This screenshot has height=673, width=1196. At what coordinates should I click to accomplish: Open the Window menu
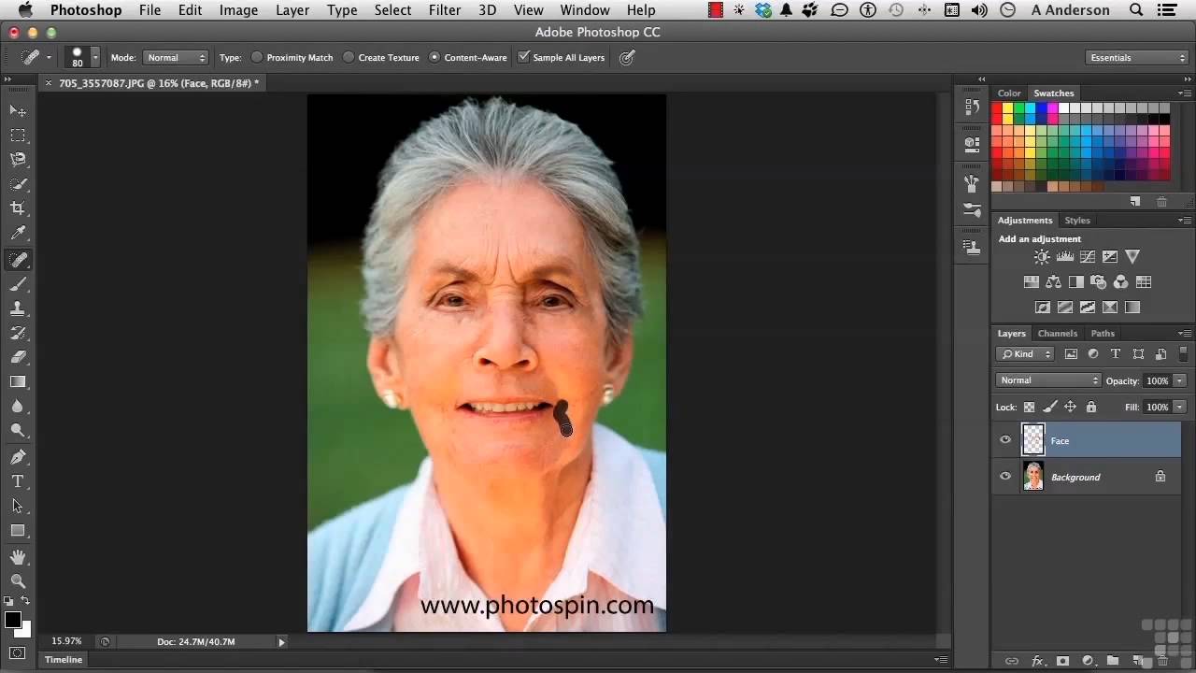coord(585,10)
